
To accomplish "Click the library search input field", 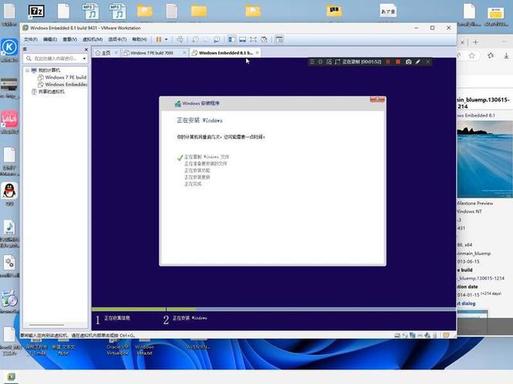I will click(55, 58).
